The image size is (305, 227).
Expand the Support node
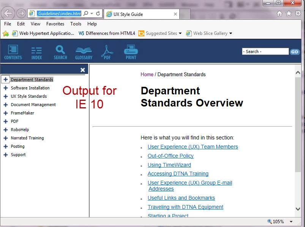pyautogui.click(x=5, y=155)
